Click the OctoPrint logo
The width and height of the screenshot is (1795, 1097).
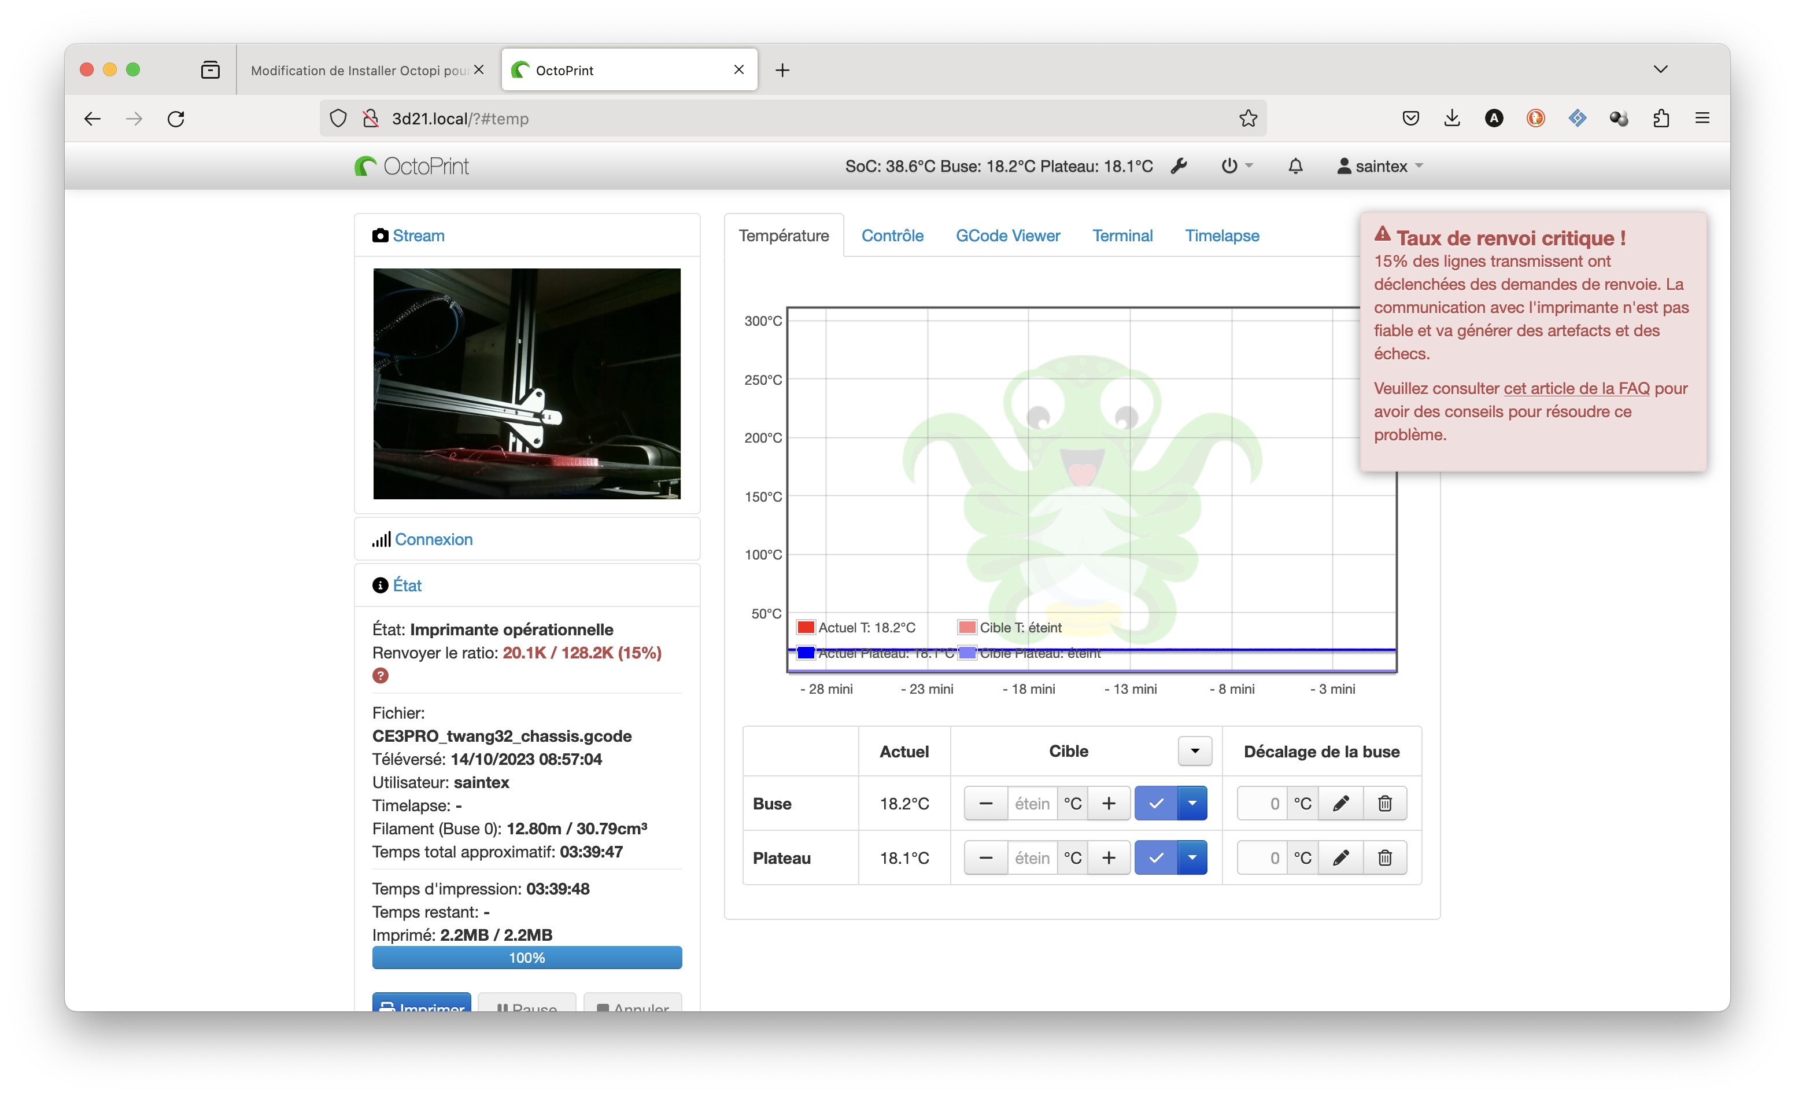412,166
